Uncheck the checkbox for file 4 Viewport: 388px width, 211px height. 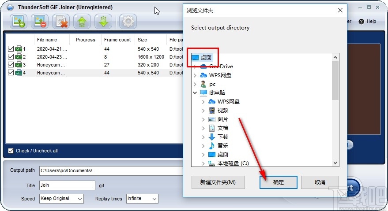click(x=11, y=72)
